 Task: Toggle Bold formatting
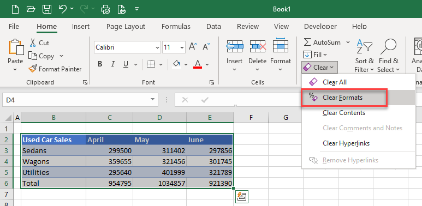coord(100,64)
